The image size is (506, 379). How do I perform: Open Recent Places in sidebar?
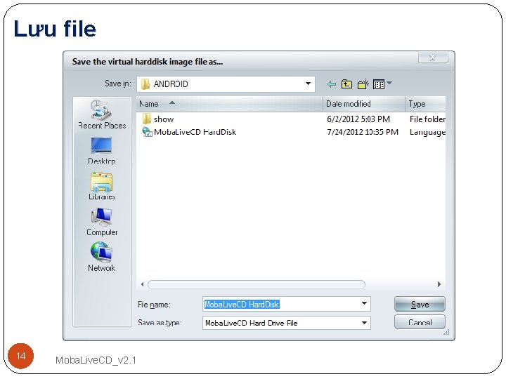click(102, 114)
